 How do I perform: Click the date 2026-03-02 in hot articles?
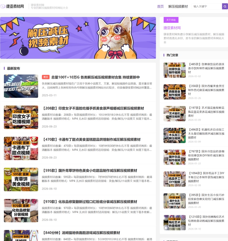tap(194, 76)
